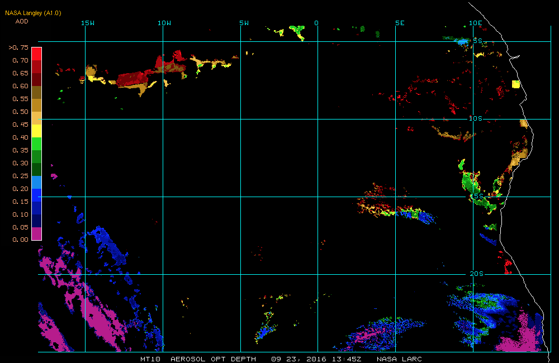This screenshot has width=559, height=363.
Task: Select the '5W' longitude label
Action: (244, 23)
